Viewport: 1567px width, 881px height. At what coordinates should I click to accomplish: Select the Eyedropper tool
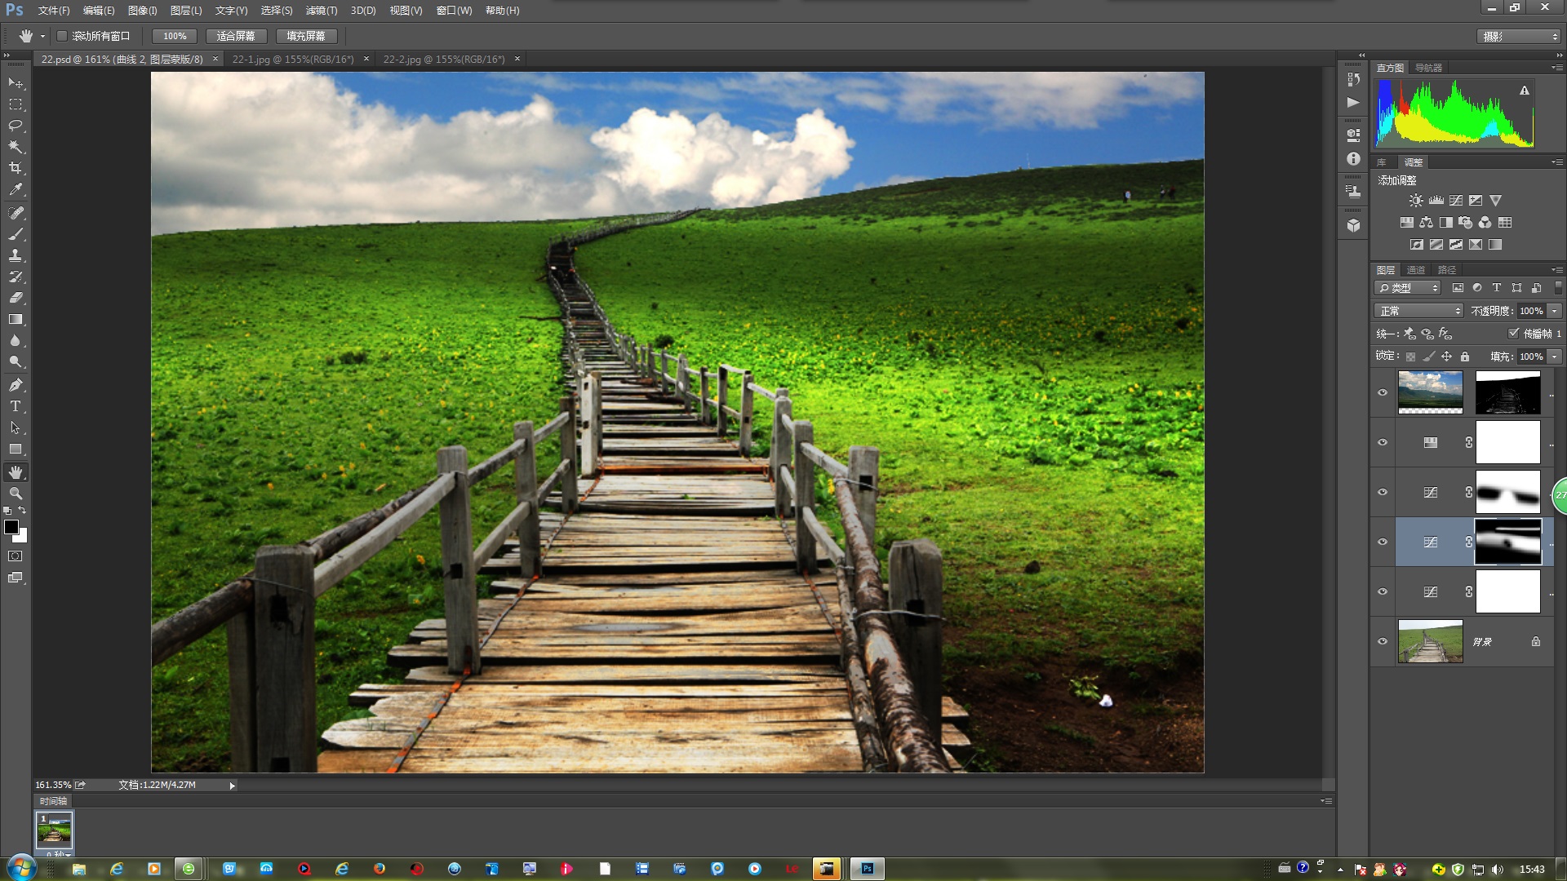(x=16, y=189)
